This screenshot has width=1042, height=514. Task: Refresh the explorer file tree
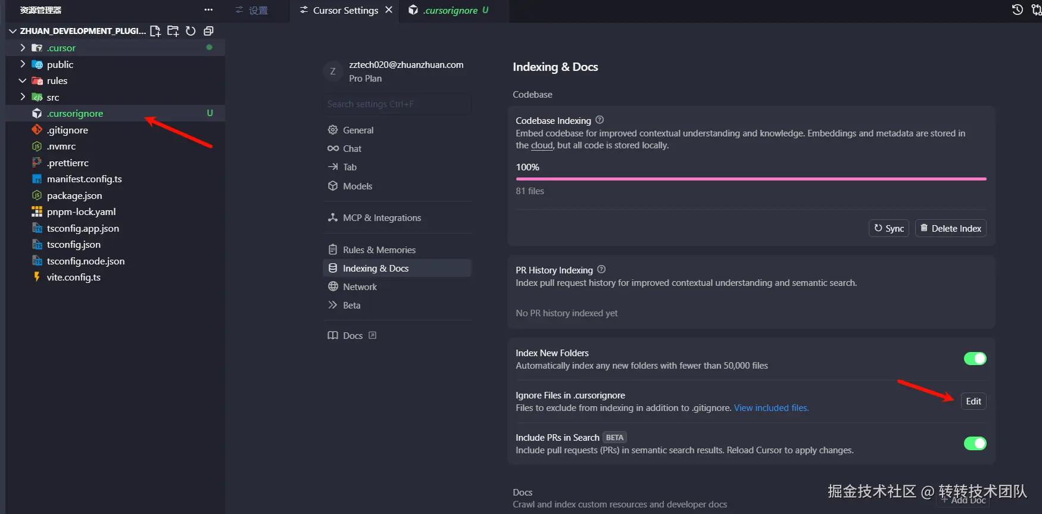coord(191,31)
